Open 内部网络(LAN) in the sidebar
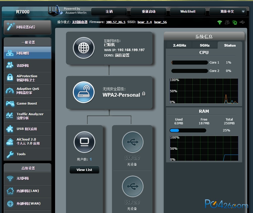The width and height of the screenshot is (253, 213). point(28,191)
